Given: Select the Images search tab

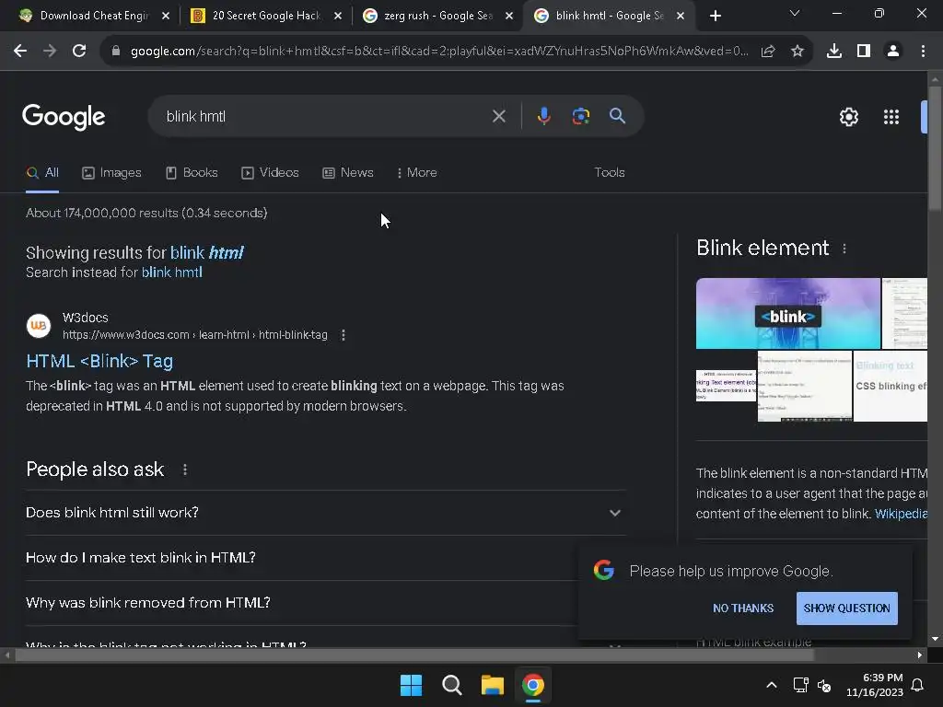Looking at the screenshot, I should coord(111,172).
